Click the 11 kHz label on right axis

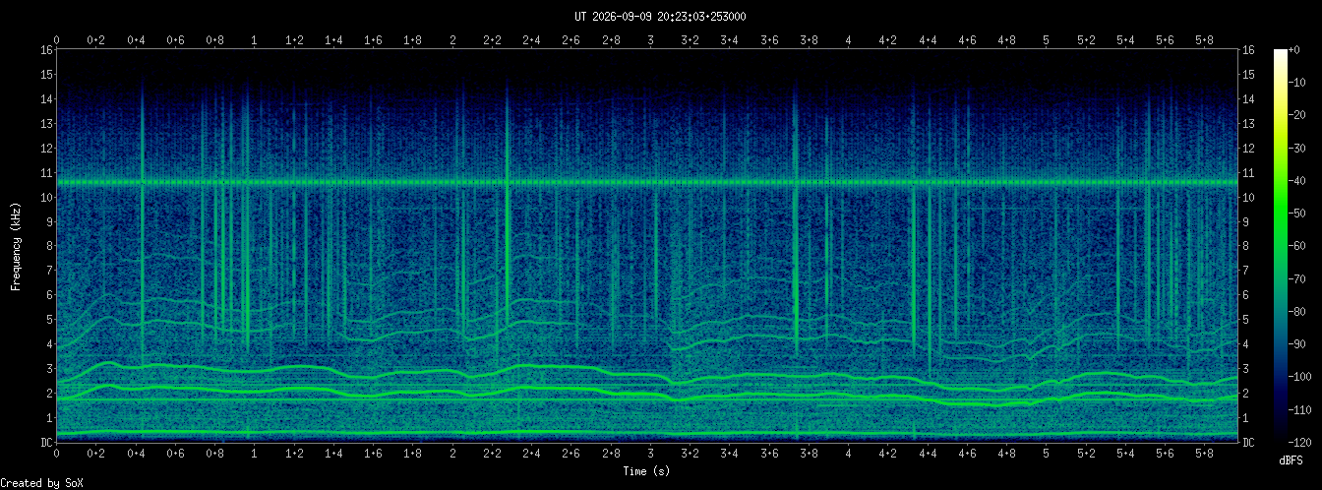(x=1250, y=172)
